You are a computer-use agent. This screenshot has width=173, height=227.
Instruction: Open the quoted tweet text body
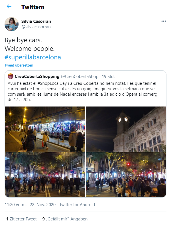click(x=83, y=91)
